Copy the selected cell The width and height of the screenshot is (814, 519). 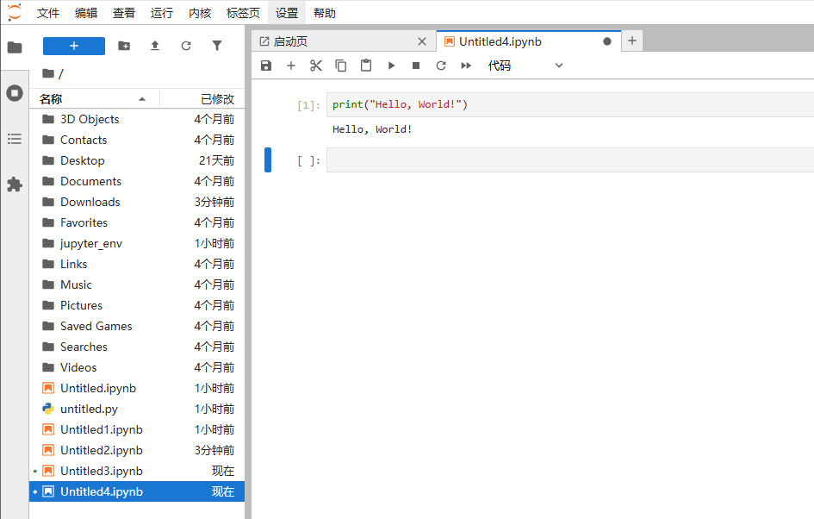[340, 66]
